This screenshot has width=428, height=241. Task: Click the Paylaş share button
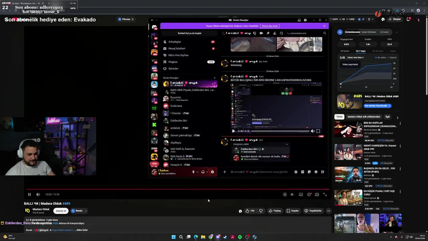click(x=275, y=211)
